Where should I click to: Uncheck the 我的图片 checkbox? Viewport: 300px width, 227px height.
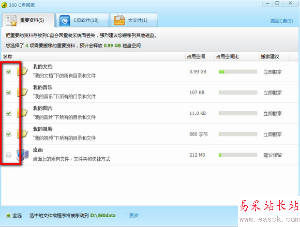[8, 113]
